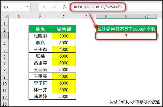Click 6000 sales value for 李子奇
Viewport: 163px width, 107px height.
64,83
